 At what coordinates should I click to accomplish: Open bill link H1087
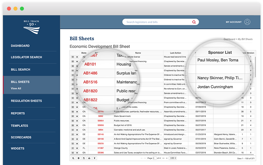(101, 148)
